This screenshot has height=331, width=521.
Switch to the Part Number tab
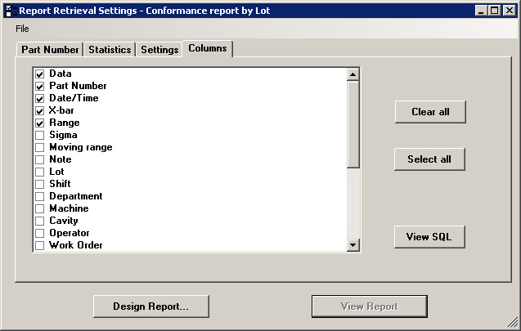(x=50, y=50)
